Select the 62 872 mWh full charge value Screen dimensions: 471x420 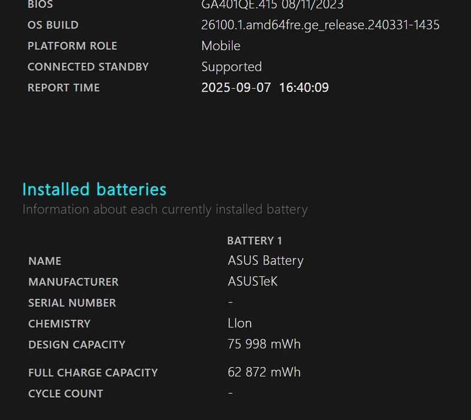(x=264, y=372)
